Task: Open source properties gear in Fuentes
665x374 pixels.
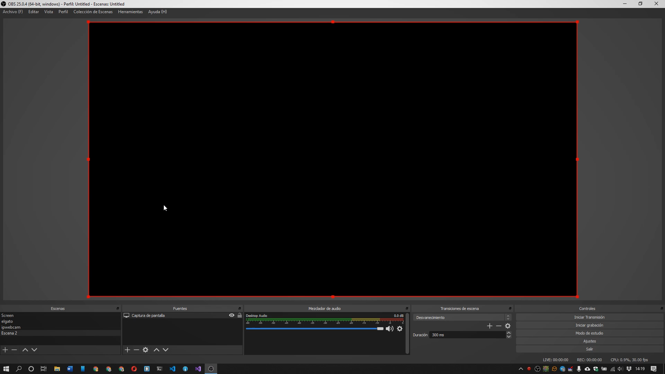Action: (145, 350)
